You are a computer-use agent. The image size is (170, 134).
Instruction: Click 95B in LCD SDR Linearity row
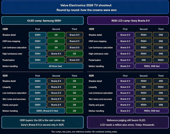click(143, 87)
